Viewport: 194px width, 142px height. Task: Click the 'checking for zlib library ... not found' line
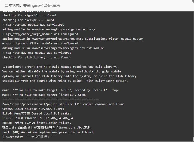[36, 57]
